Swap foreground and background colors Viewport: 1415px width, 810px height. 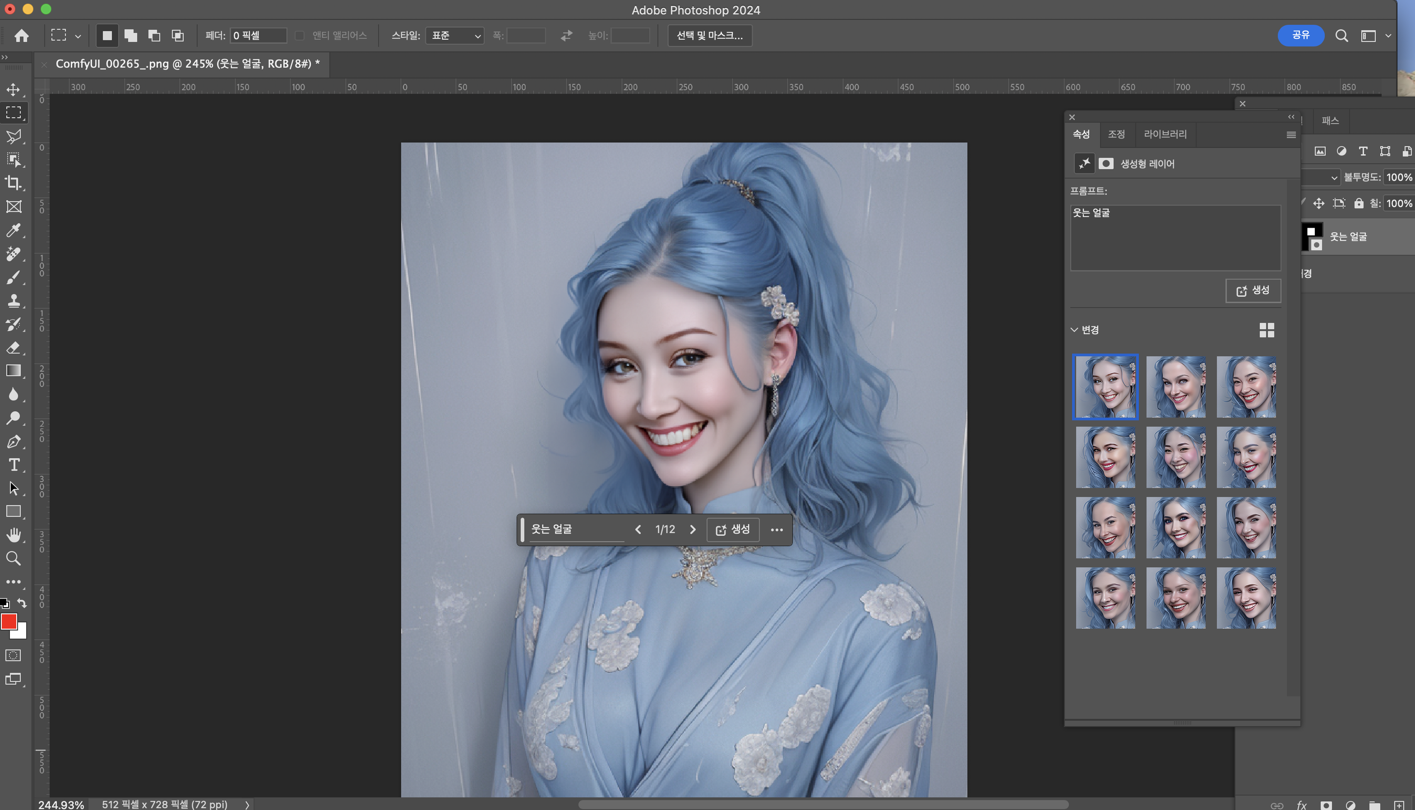(22, 603)
